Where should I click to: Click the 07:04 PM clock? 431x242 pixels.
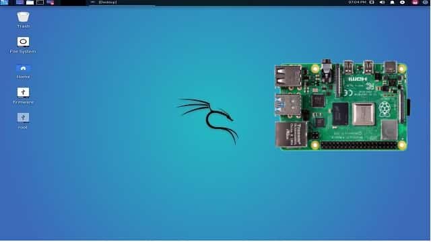357,2
